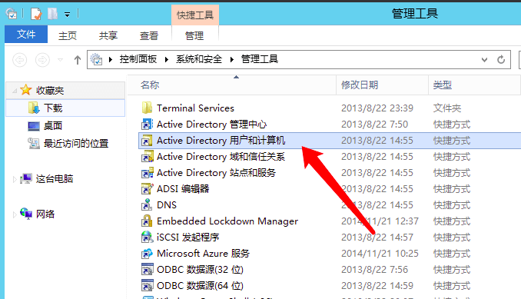Open the 文件 menu tab
This screenshot has height=299, width=521.
click(26, 35)
